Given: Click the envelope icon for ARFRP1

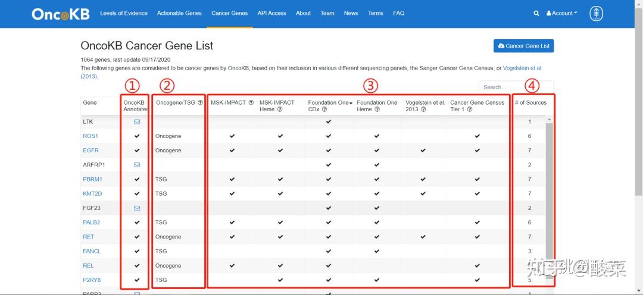Looking at the screenshot, I should pyautogui.click(x=137, y=165).
